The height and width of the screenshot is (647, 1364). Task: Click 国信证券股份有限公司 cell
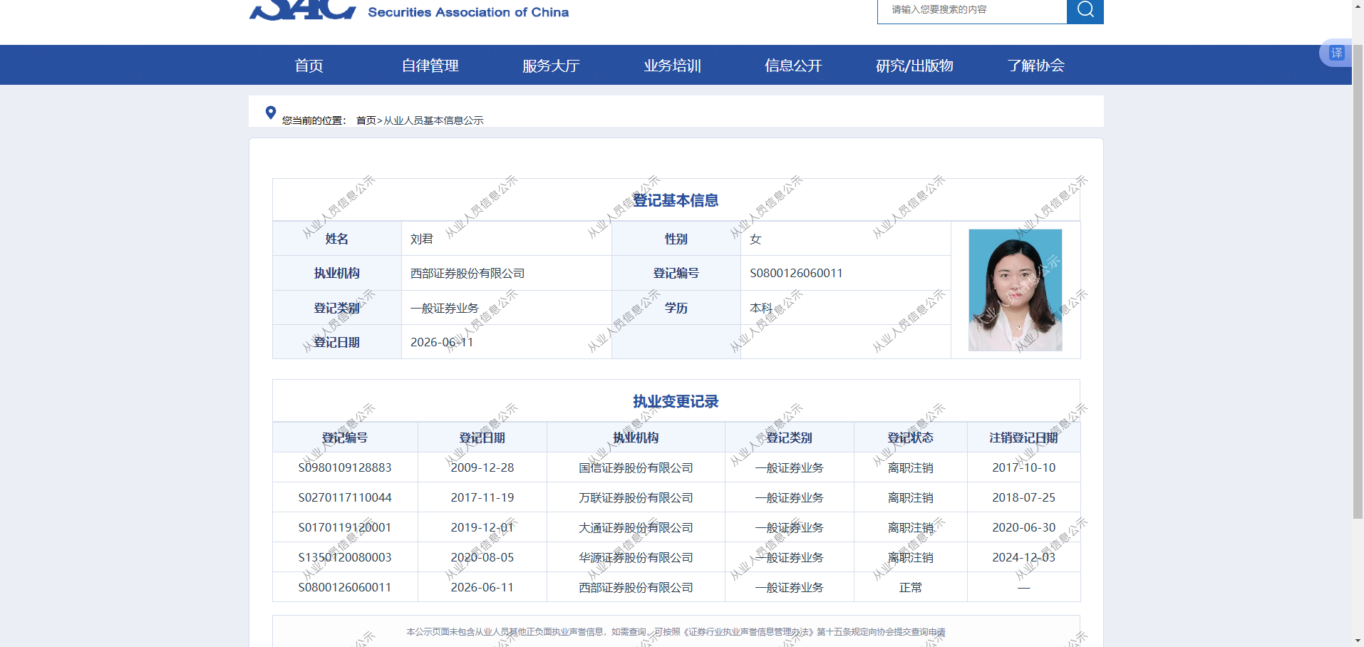tap(636, 467)
